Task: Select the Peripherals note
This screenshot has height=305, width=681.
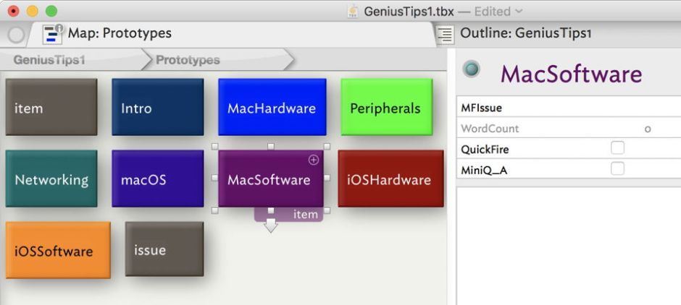Action: (x=385, y=108)
